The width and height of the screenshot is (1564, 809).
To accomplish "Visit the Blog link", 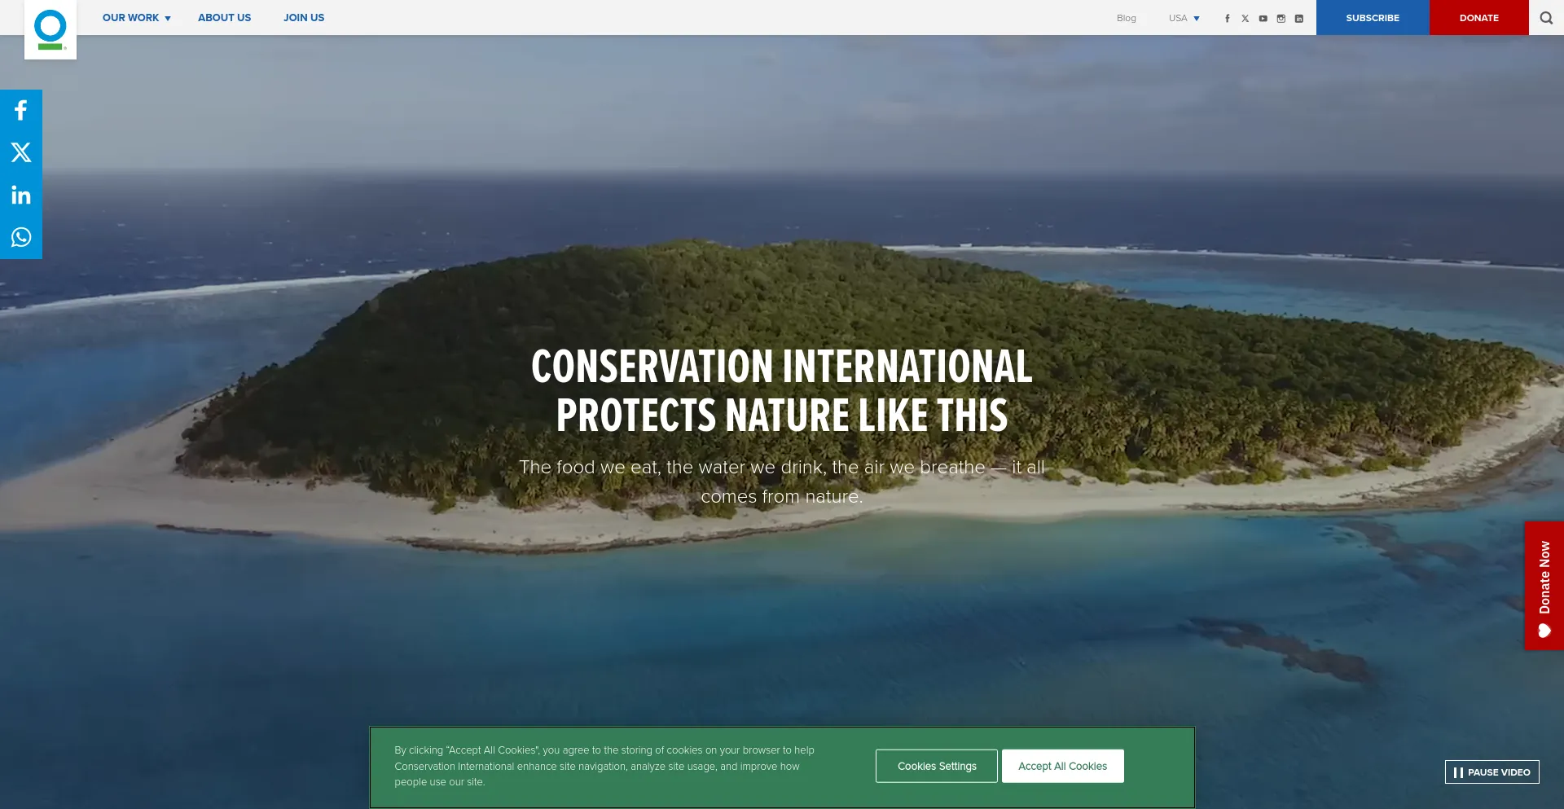I will [x=1126, y=18].
